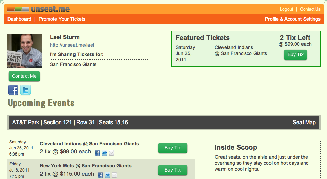327x179 pixels.
Task: Click Lael Sturm's profile photo
Action: pyautogui.click(x=24, y=51)
